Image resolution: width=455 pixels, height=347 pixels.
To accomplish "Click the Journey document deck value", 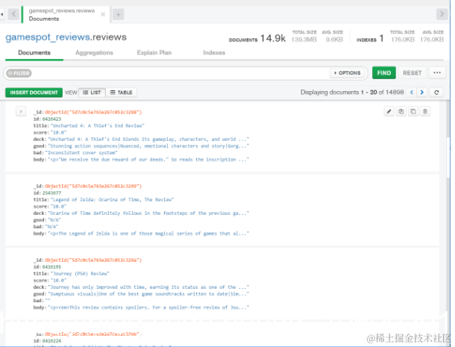I will point(148,287).
